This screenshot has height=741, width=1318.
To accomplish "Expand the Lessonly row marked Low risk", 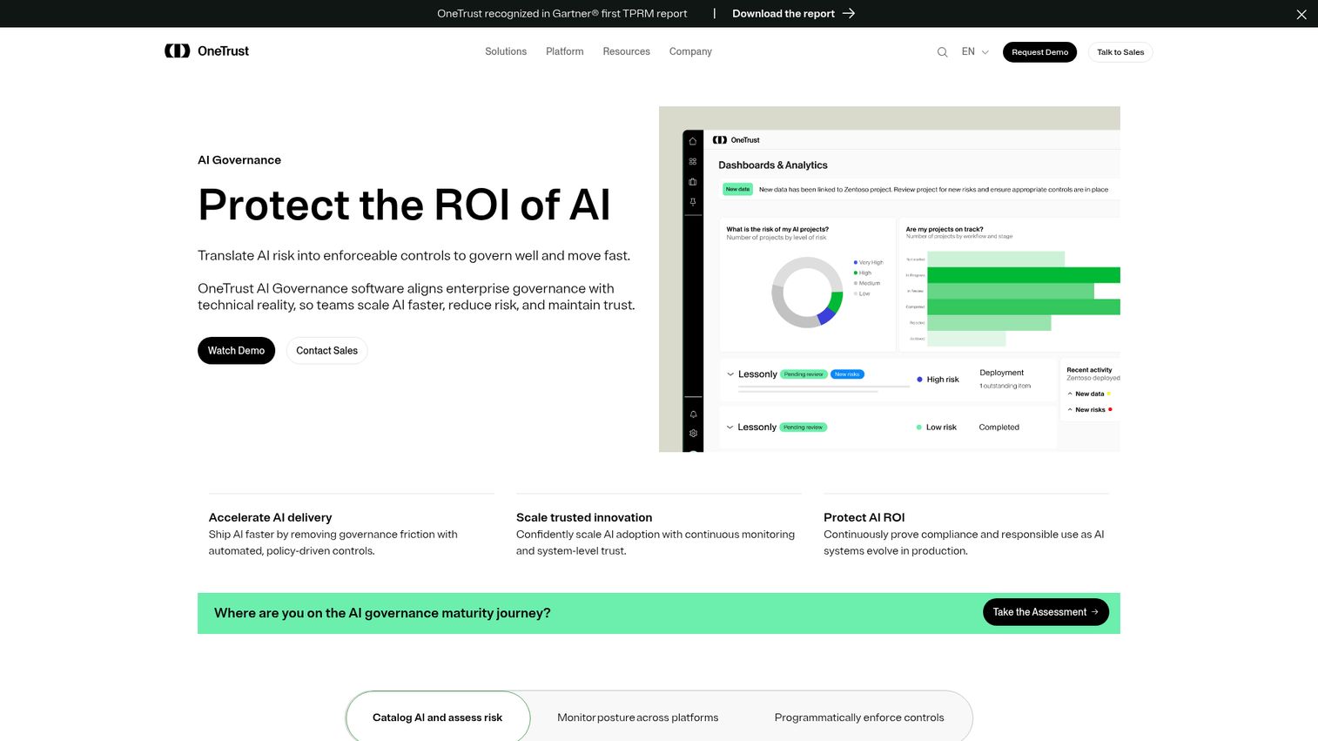I will 730,428.
